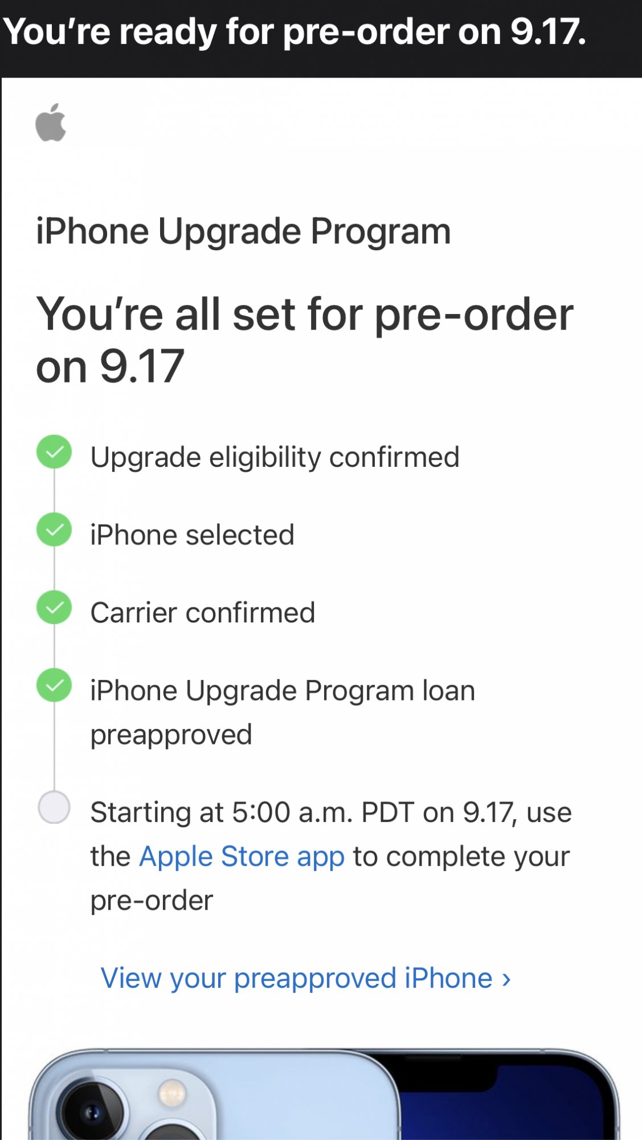
Task: Click the Carrier confirmed step text
Action: coord(202,613)
